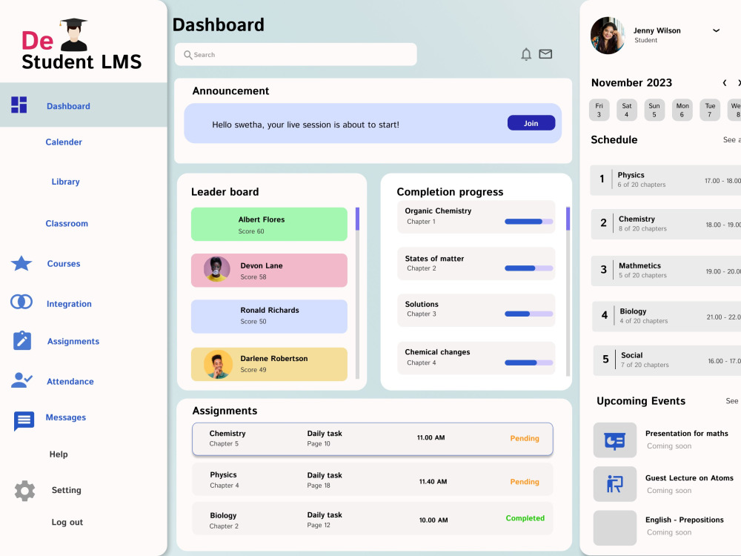Click the Integration overlapping circles icon

click(21, 302)
